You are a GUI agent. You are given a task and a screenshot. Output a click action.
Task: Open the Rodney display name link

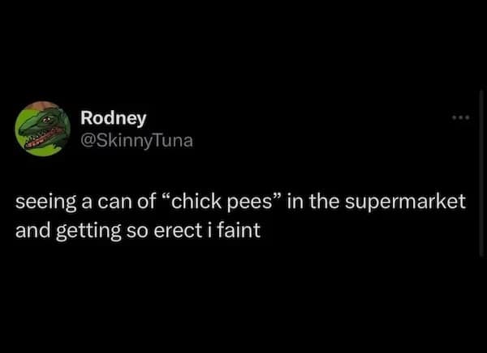[x=114, y=118]
